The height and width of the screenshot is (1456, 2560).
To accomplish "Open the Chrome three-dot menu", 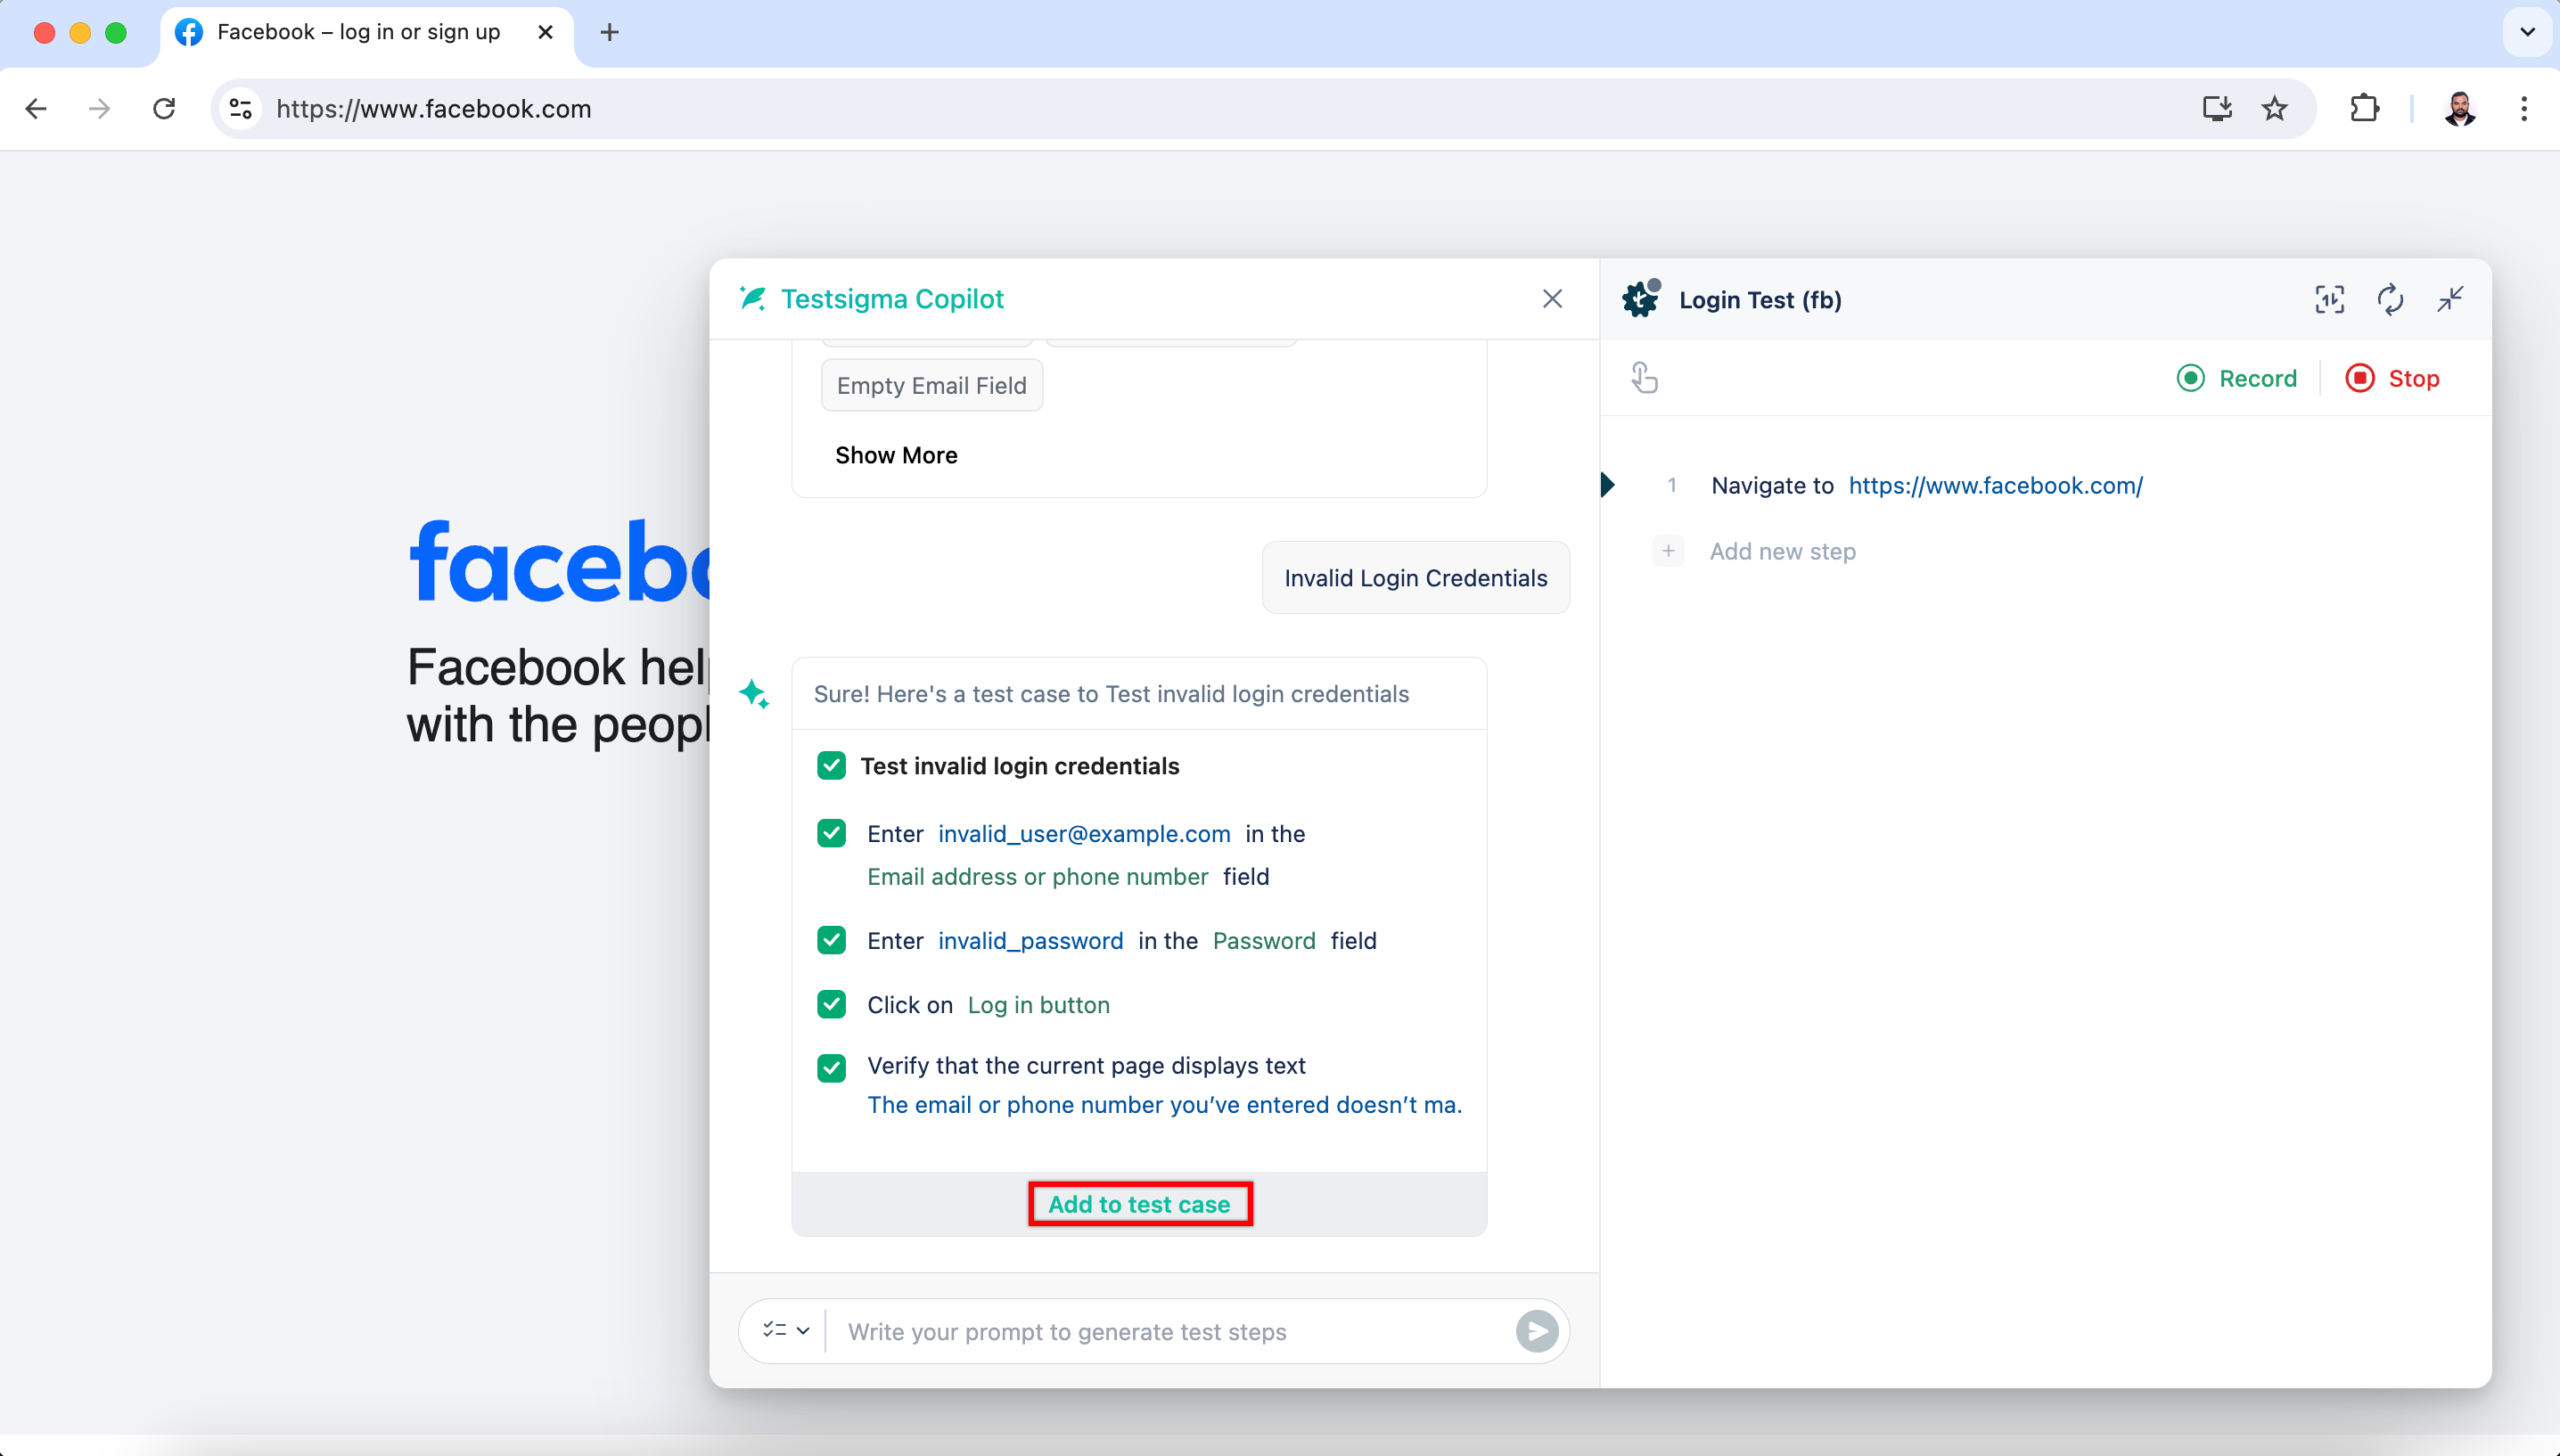I will point(2523,108).
